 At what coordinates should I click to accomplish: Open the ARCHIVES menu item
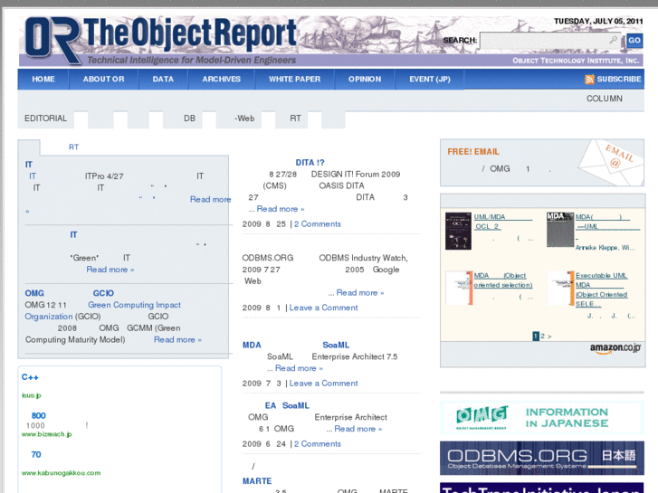click(222, 80)
